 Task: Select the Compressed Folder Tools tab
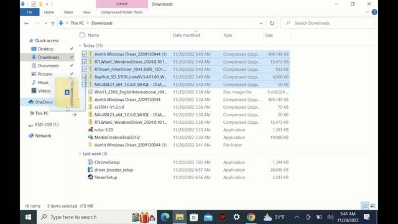click(x=122, y=12)
